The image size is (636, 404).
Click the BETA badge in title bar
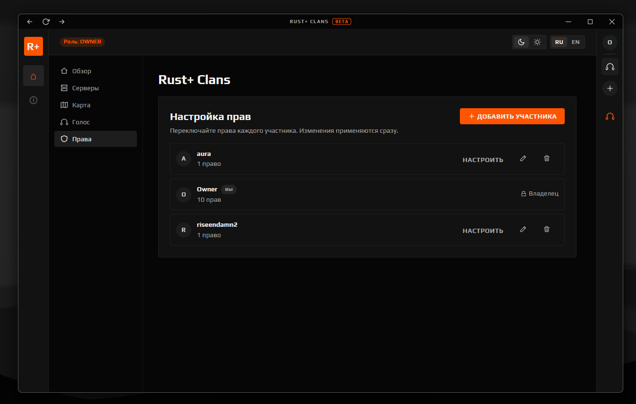coord(341,22)
